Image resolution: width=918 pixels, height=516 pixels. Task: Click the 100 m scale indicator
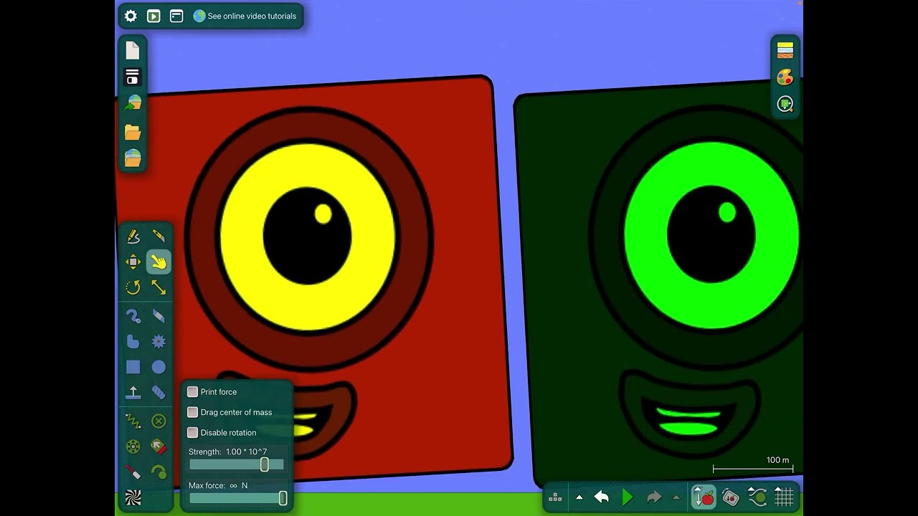tap(753, 465)
